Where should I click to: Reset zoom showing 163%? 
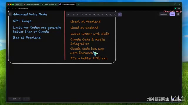point(15,99)
